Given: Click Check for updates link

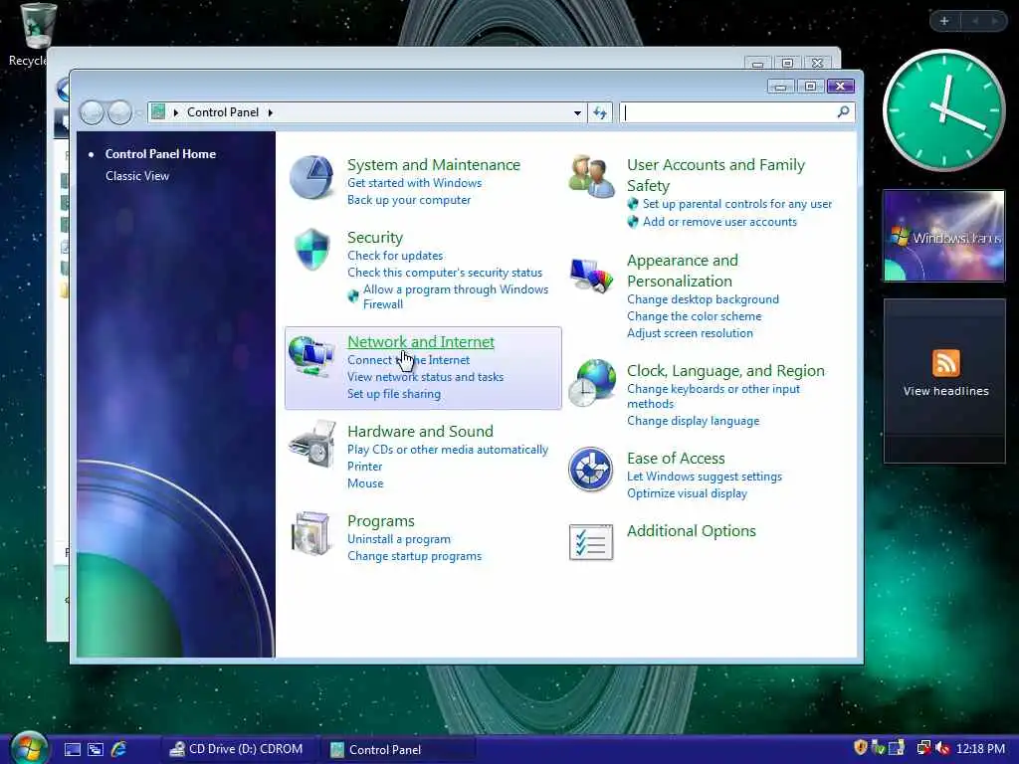Looking at the screenshot, I should coord(395,256).
